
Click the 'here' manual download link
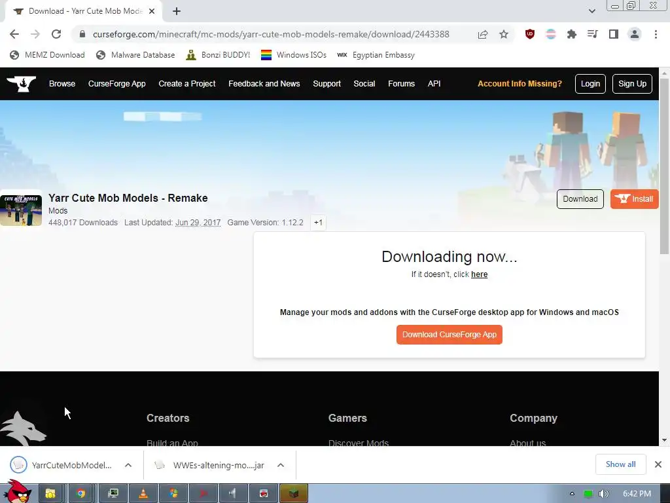coord(479,274)
